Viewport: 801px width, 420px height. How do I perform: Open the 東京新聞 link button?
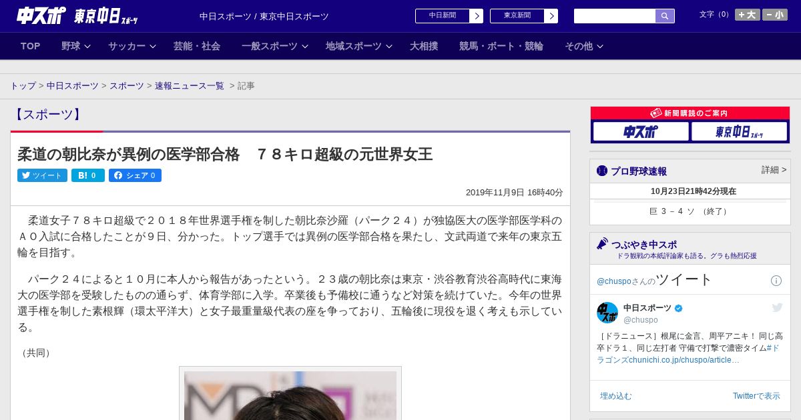(x=517, y=16)
